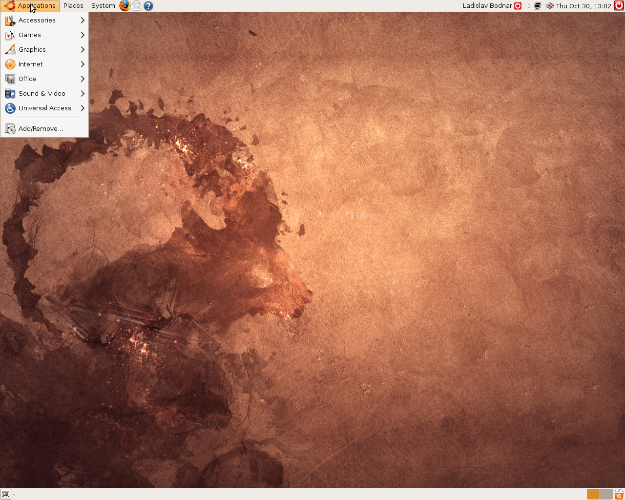Expand the Games submenu arrow
625x500 pixels.
point(83,35)
